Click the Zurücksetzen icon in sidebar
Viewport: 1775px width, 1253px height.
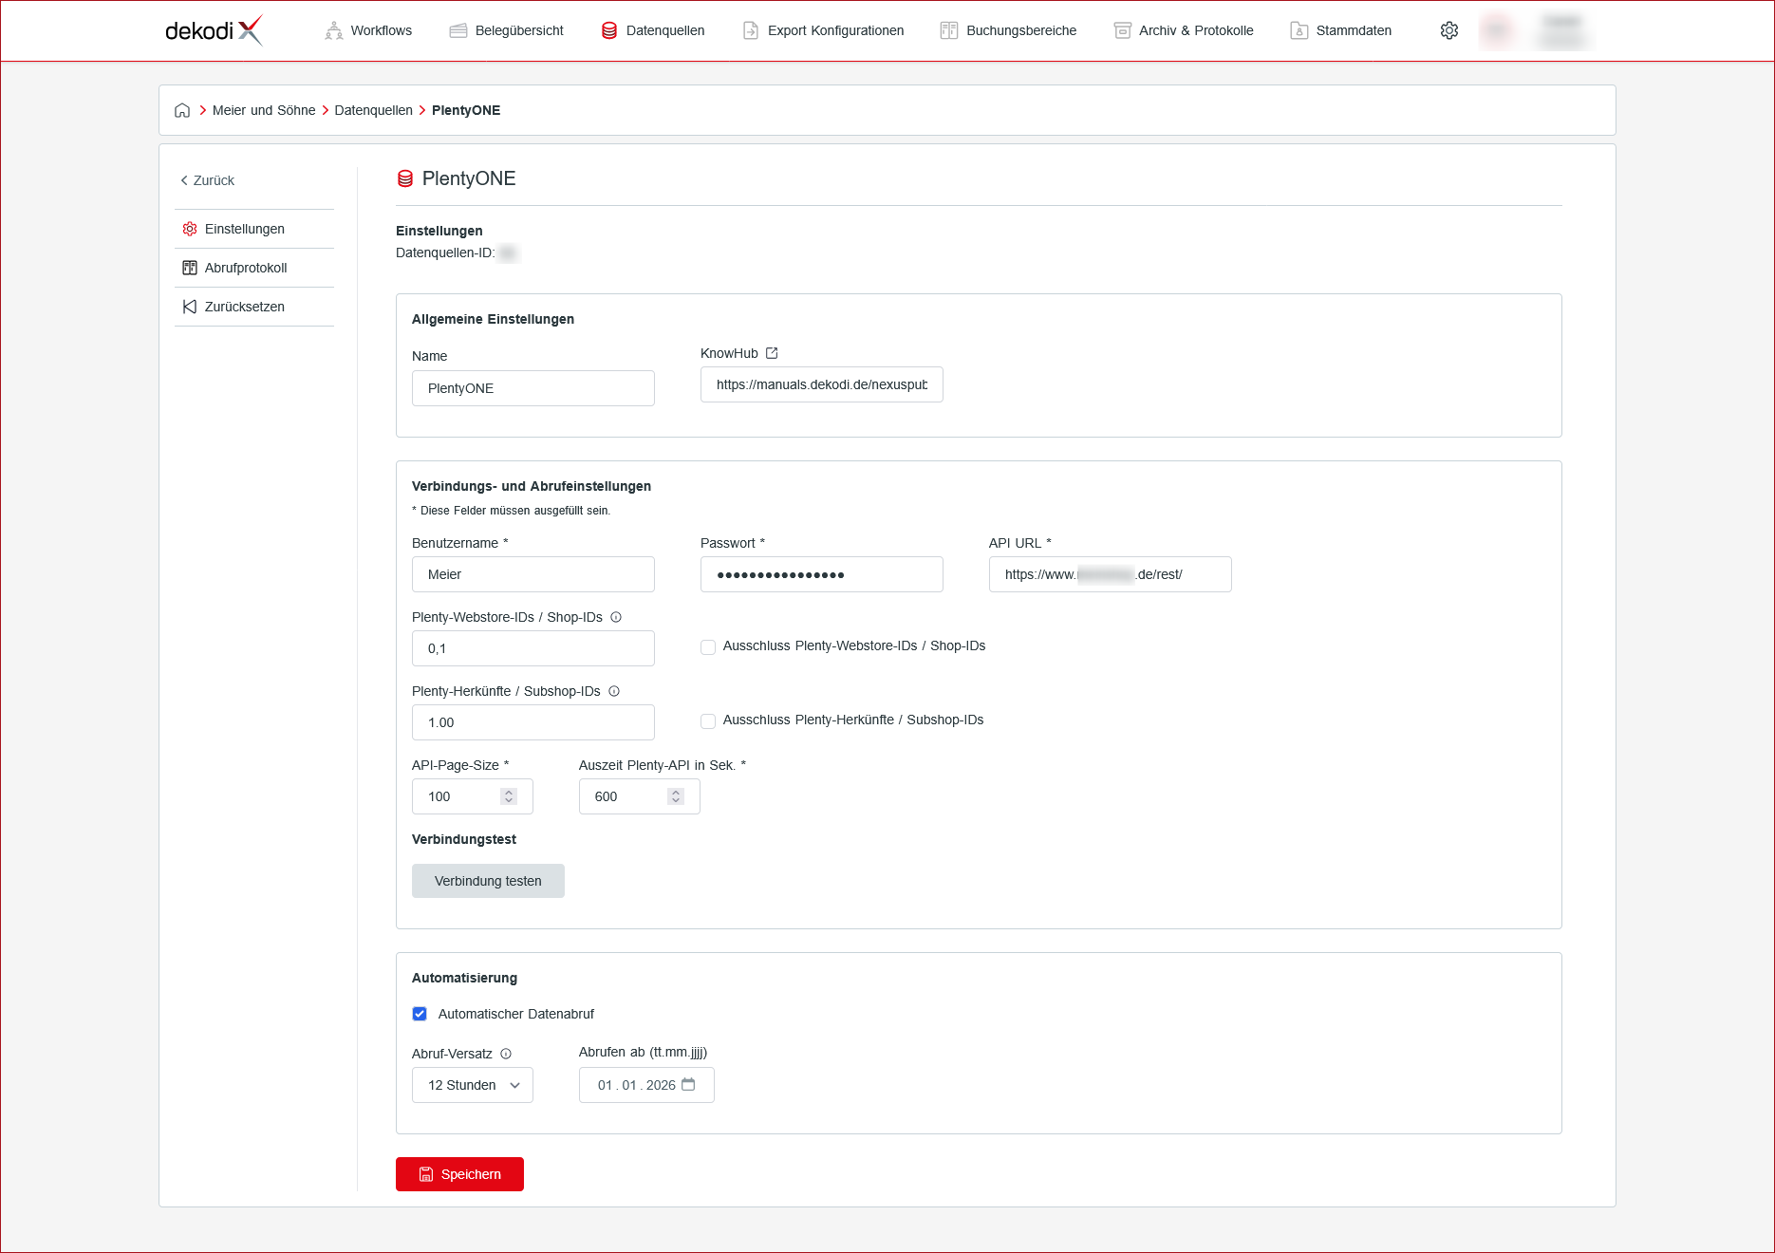pyautogui.click(x=190, y=307)
